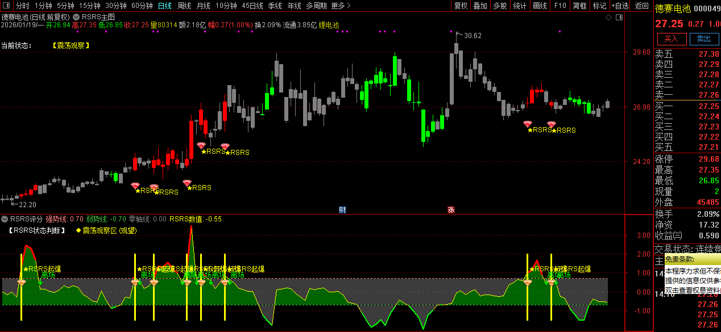The image size is (721, 332).
Task: Open the F10 company info
Action: click(x=560, y=6)
